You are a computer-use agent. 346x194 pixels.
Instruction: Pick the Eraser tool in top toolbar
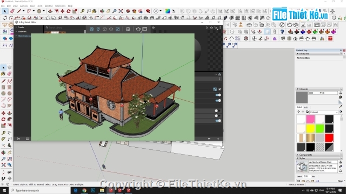tap(12, 11)
